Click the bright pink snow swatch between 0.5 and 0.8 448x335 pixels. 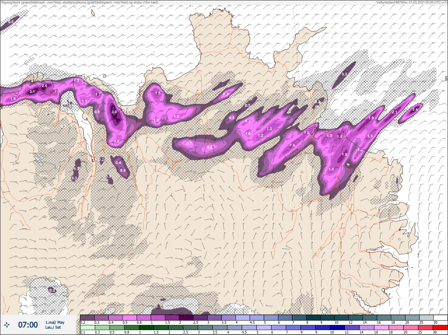[x=130, y=318]
